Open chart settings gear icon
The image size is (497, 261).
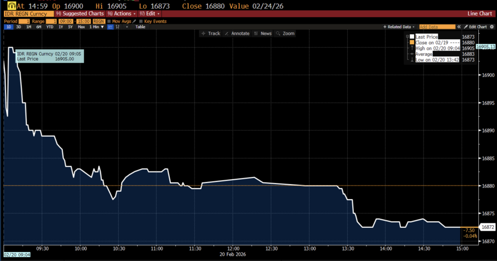pyautogui.click(x=492, y=27)
